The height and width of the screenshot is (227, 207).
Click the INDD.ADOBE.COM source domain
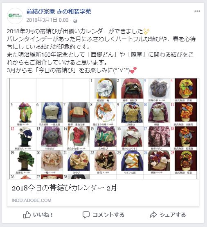(x=32, y=200)
